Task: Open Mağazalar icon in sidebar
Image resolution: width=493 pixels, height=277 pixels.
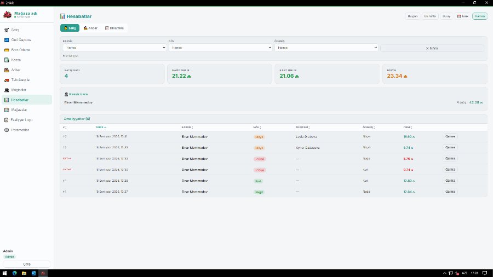Action: 6,110
